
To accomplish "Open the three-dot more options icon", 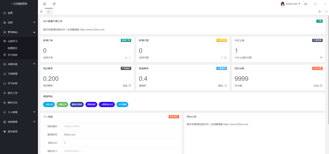I will point(325,4).
